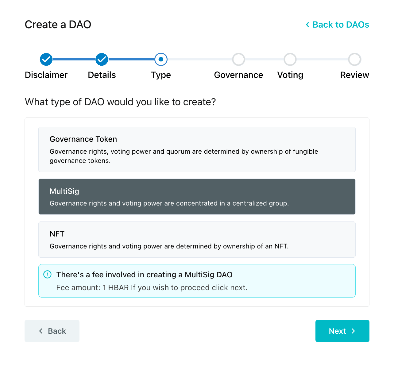Select the MultiSig DAO type option
This screenshot has height=373, width=394.
click(x=197, y=197)
